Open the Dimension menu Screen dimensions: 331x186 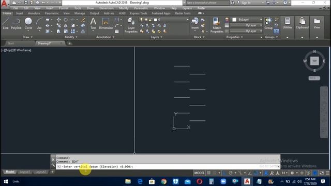107,8
